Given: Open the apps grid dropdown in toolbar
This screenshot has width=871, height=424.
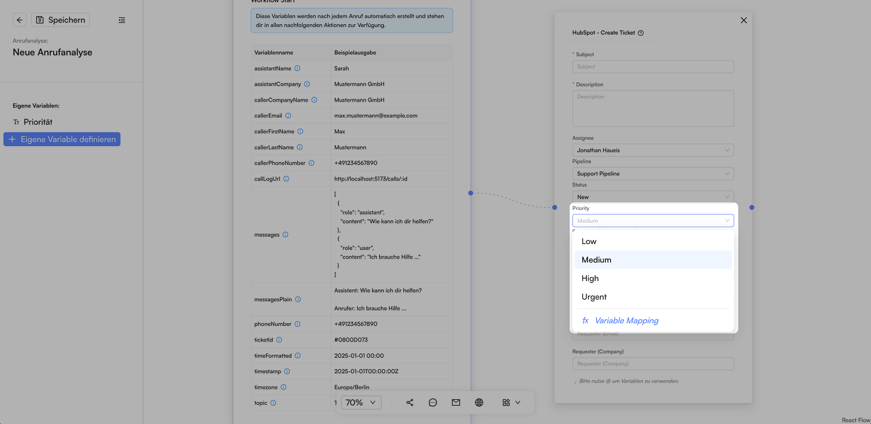Looking at the screenshot, I should tap(511, 403).
